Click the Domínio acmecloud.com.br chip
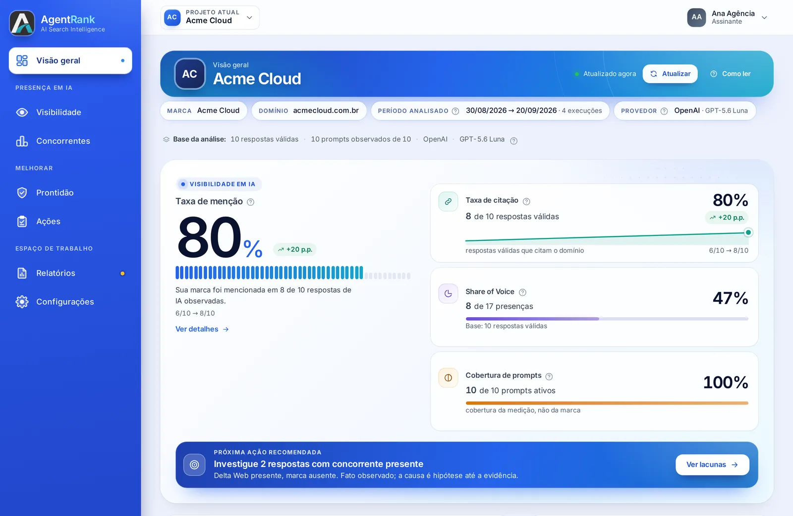The width and height of the screenshot is (793, 516). pos(309,111)
